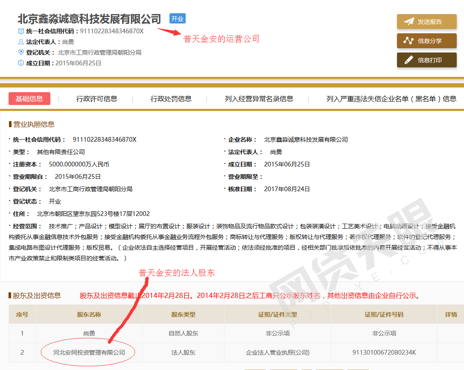Click the 证照/证件类型 column header
This screenshot has height=370, width=464.
(277, 315)
